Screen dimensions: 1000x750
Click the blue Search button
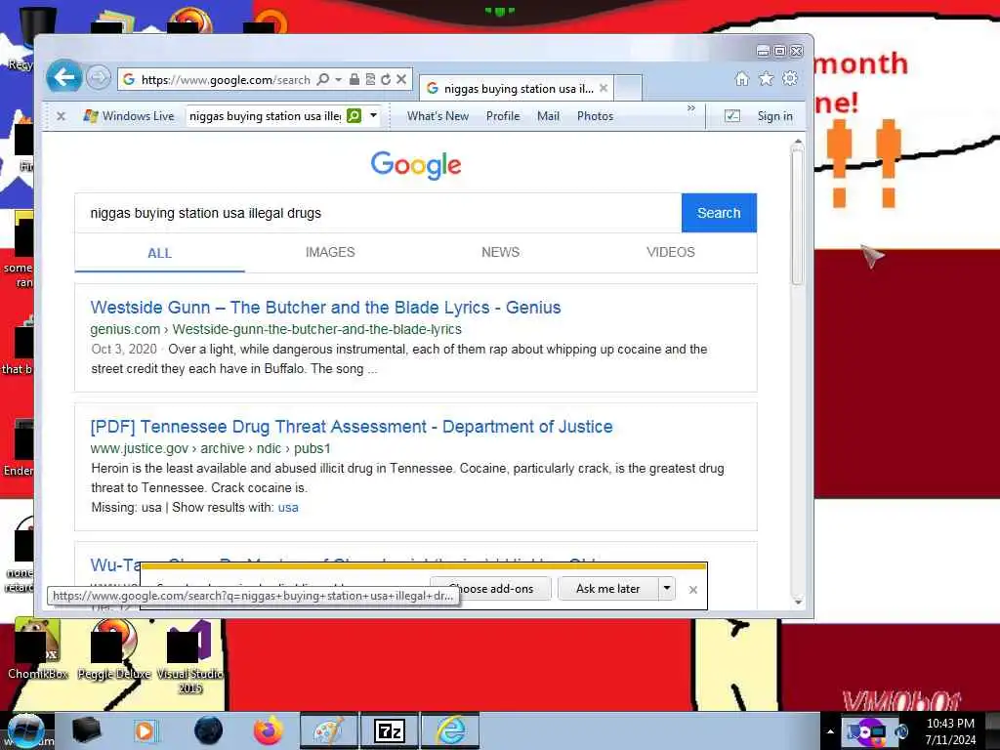point(719,213)
